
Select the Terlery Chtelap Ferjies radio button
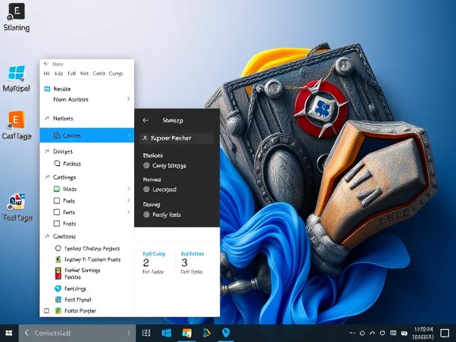tap(58, 248)
